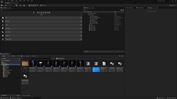Click the Outliner search field
Screen dimensions: 177x99
[102, 10]
